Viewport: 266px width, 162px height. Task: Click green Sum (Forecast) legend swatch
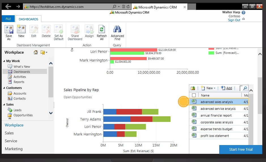point(211,53)
